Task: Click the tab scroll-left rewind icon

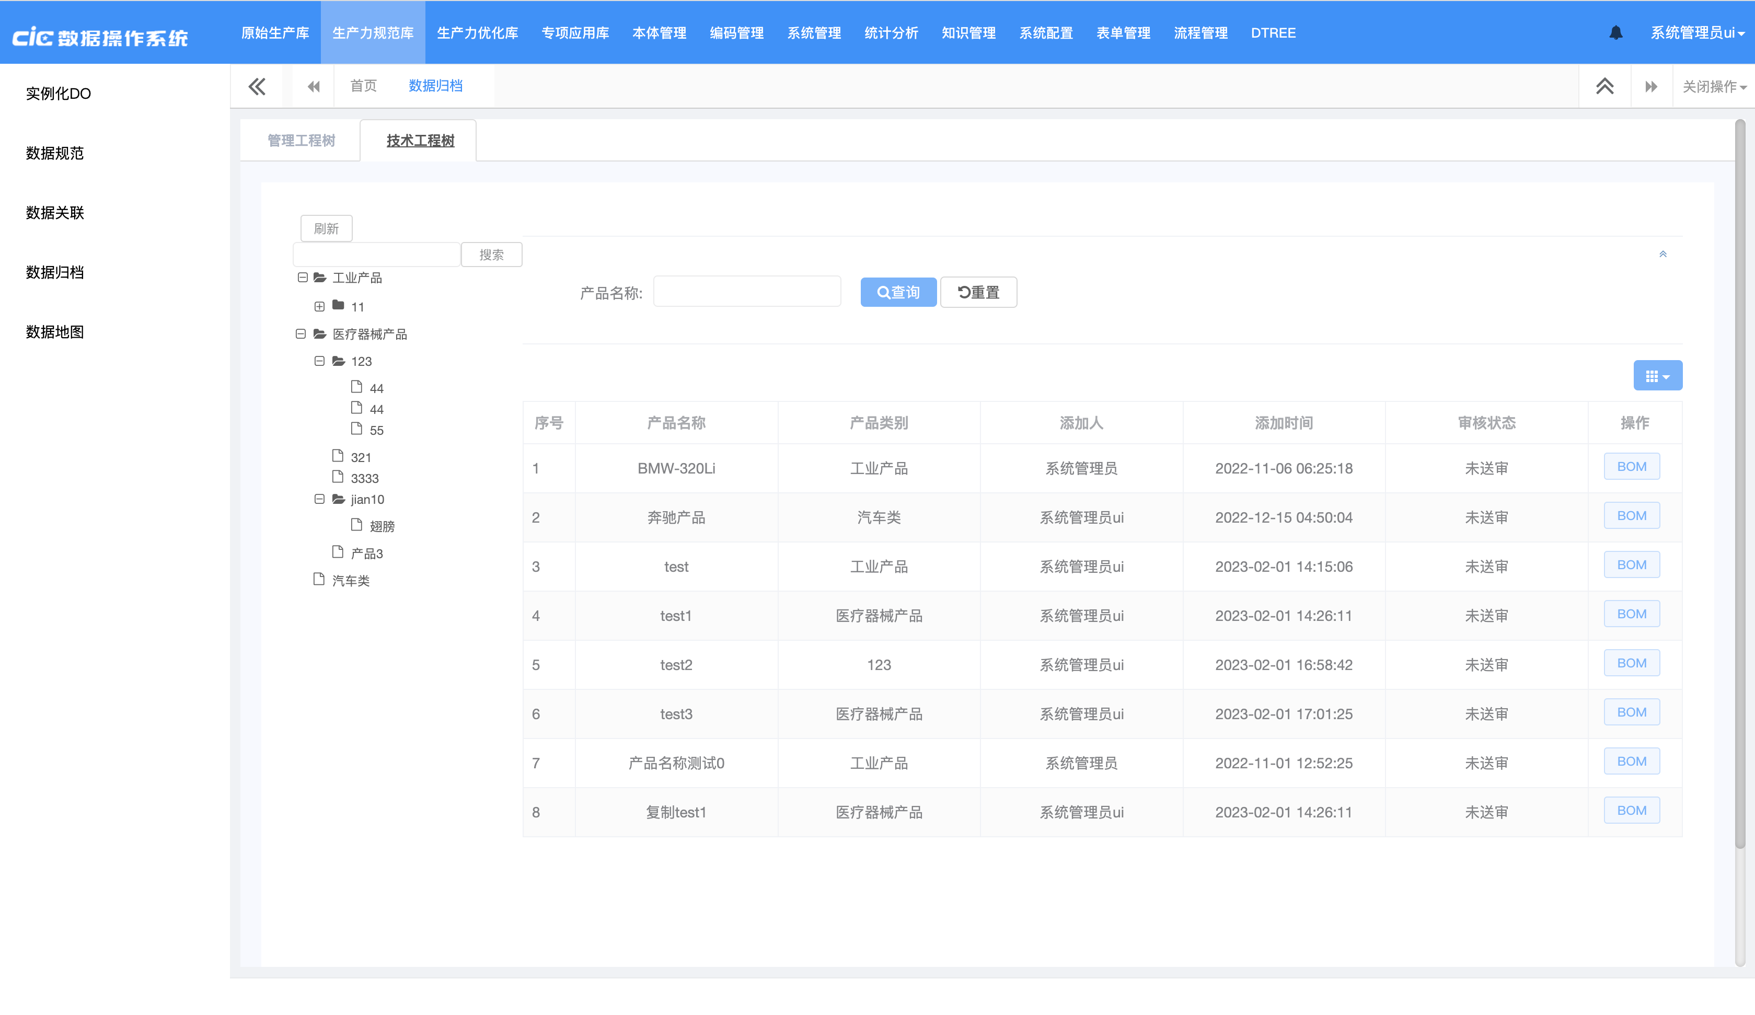Action: [314, 86]
